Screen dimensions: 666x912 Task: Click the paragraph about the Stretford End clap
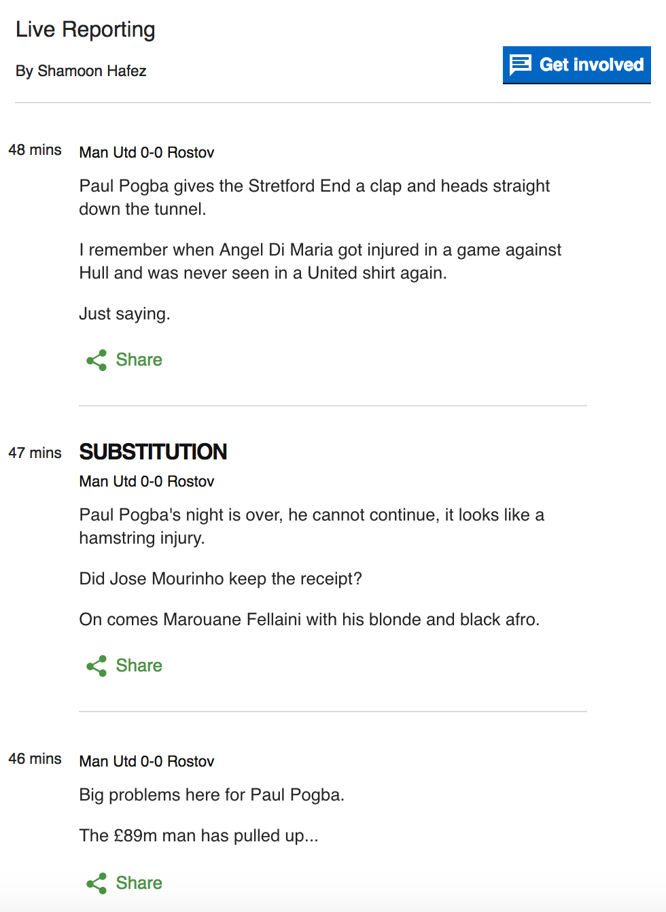pos(315,198)
